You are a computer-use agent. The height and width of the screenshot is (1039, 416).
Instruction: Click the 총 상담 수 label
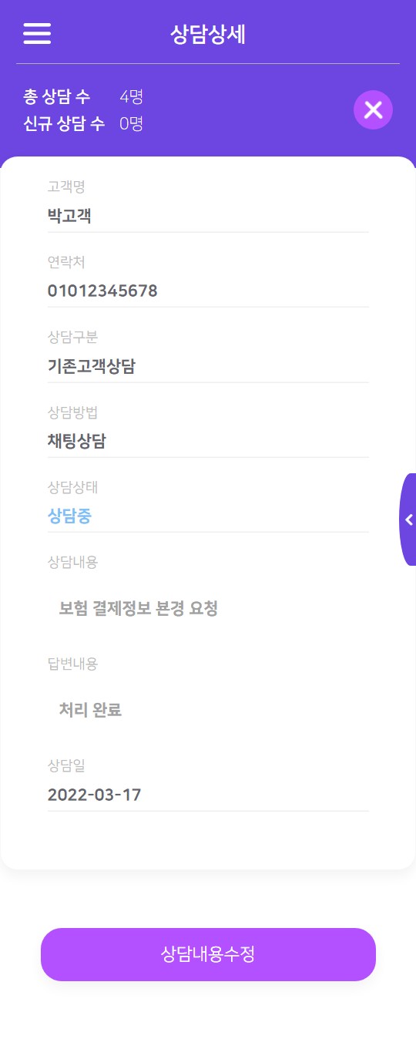tap(57, 97)
